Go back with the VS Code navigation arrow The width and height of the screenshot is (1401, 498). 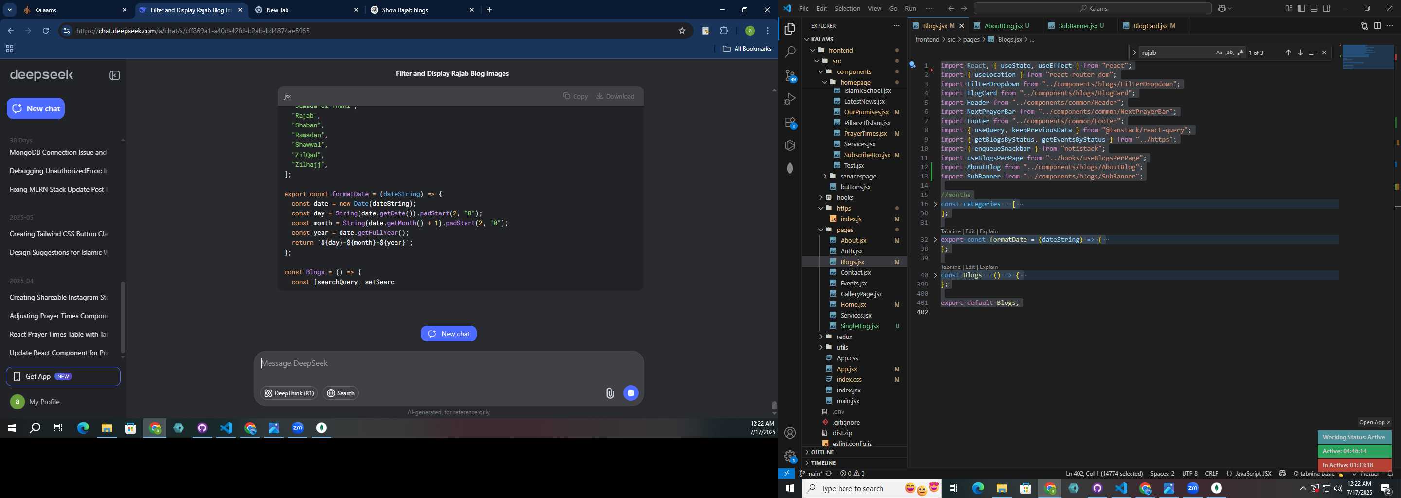[x=950, y=9]
